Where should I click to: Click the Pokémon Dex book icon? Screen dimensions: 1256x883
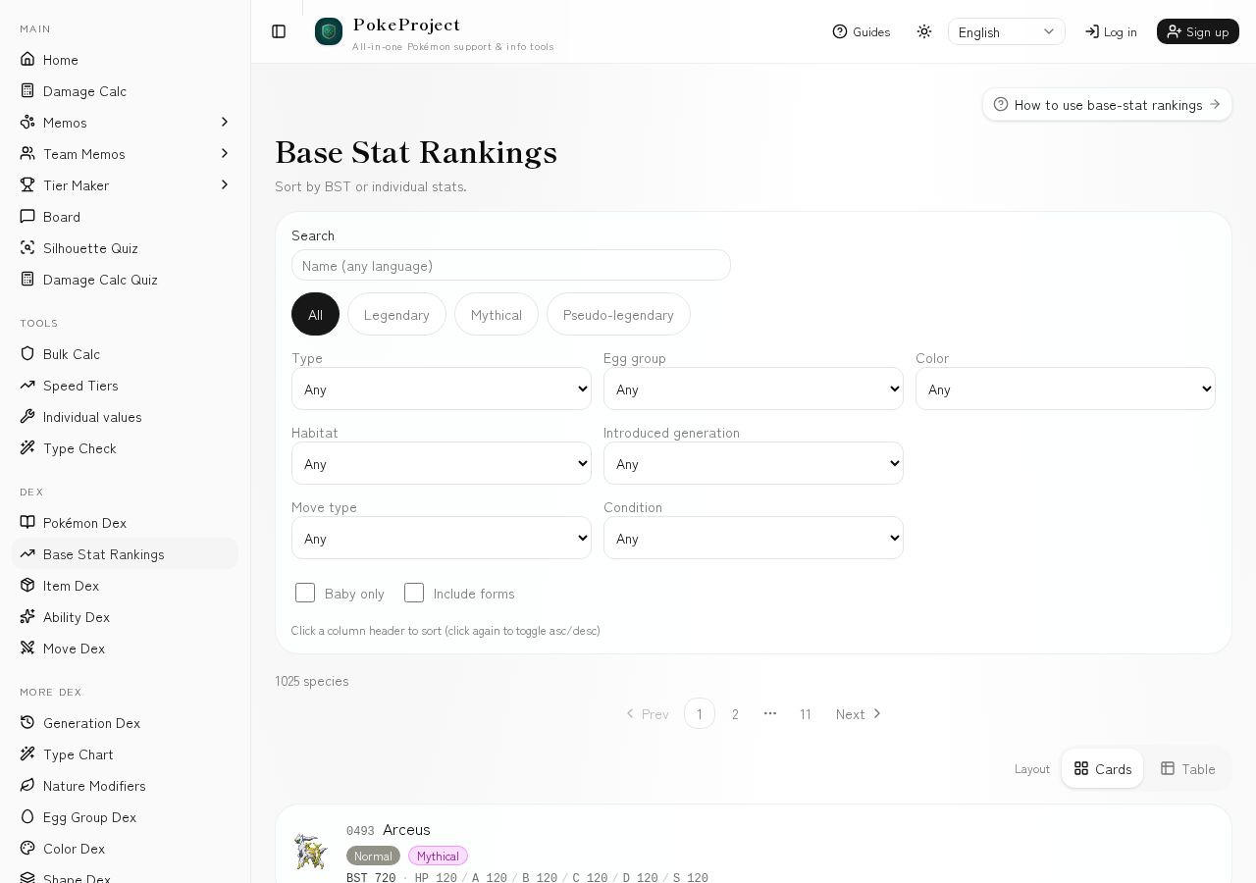(x=27, y=522)
